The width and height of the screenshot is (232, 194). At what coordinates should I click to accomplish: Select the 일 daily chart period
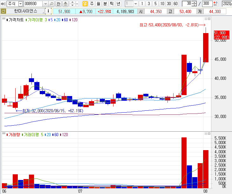[x=85, y=3]
